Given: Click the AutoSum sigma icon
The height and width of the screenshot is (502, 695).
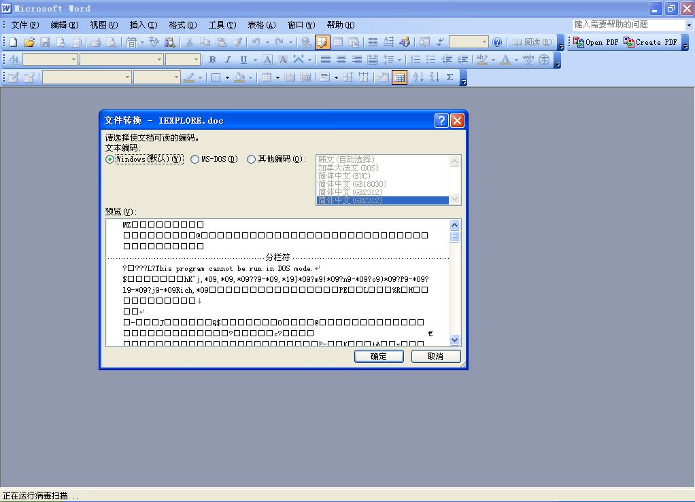Looking at the screenshot, I should point(450,77).
